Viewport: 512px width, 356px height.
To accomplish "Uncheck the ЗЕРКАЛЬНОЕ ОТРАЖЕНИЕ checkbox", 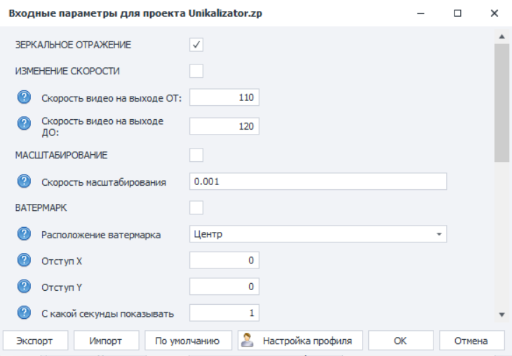I will pos(196,46).
